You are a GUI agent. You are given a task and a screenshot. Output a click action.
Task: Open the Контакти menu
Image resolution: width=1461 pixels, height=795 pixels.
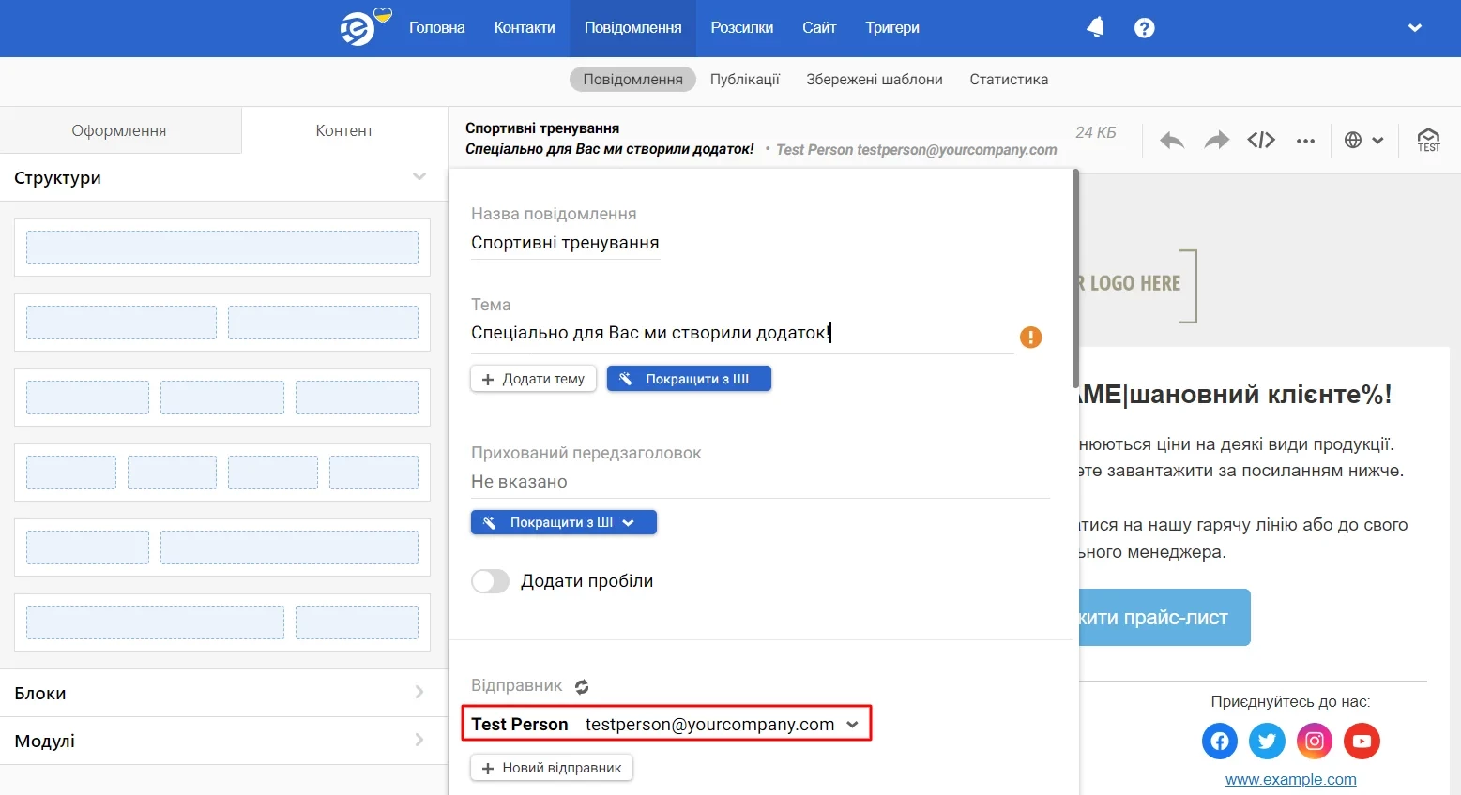[x=525, y=28]
